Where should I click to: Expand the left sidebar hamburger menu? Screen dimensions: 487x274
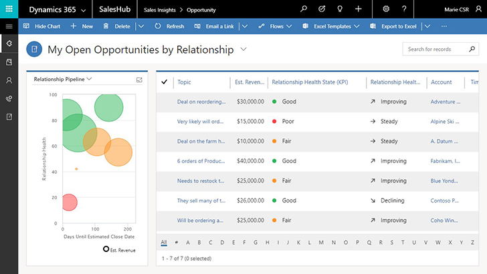(9, 26)
